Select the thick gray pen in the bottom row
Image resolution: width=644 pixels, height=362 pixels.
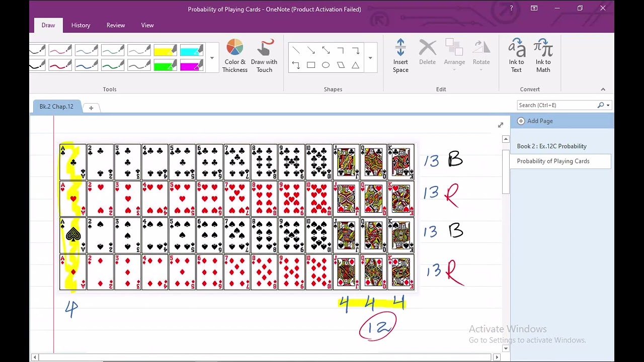138,65
